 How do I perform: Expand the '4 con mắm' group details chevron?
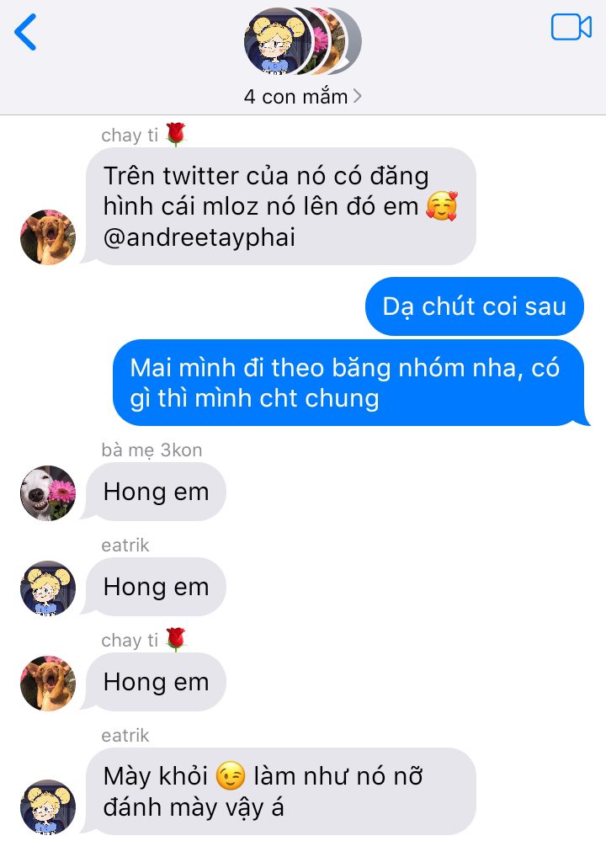click(357, 96)
